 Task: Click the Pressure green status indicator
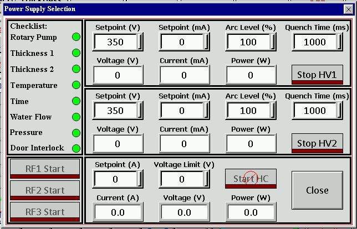tap(76, 133)
